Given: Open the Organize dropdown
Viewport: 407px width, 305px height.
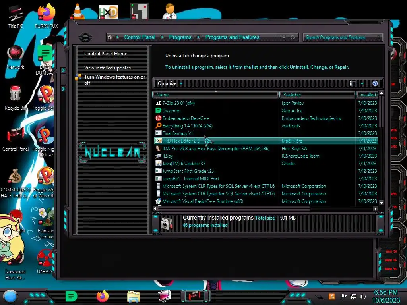Looking at the screenshot, I should coord(170,83).
